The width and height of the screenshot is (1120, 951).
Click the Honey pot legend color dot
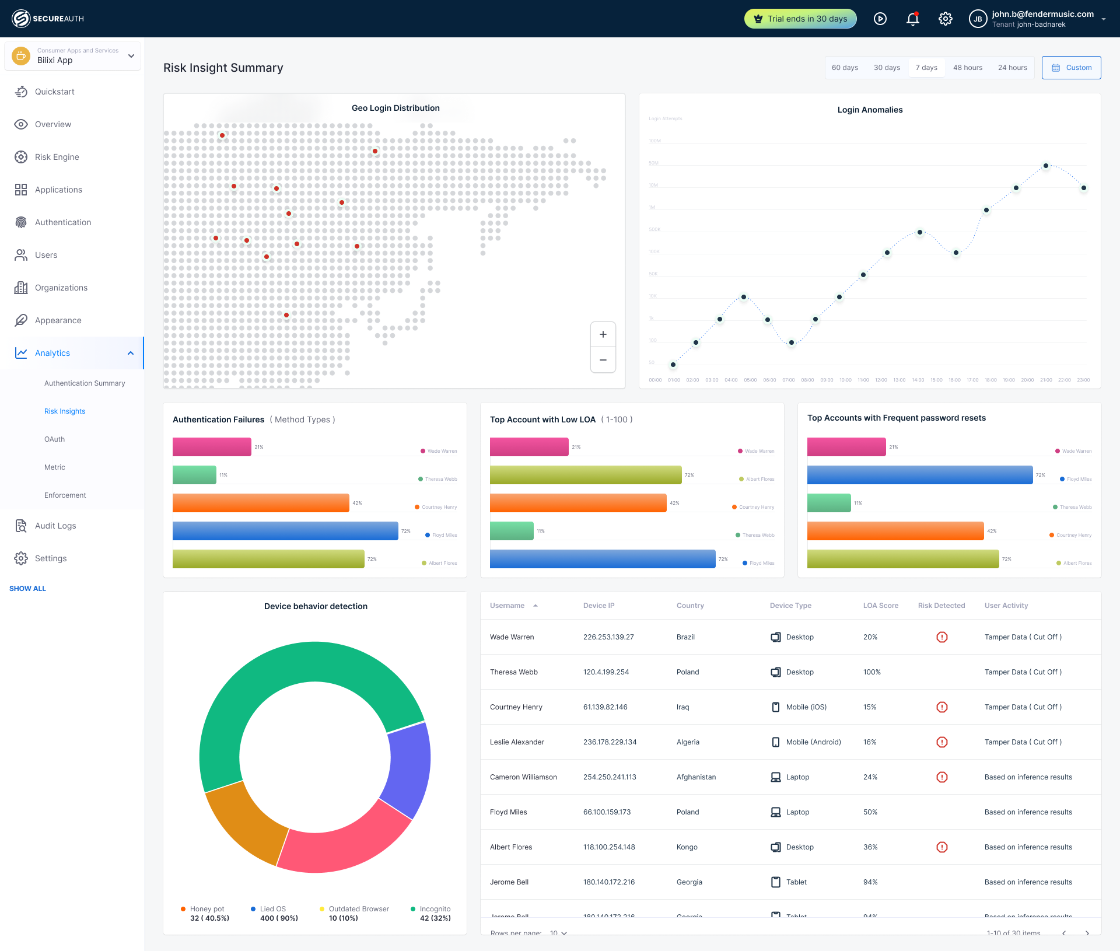183,908
